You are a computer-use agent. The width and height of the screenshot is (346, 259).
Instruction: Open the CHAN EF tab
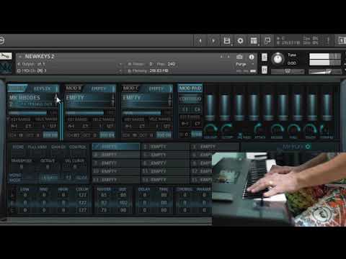coord(58,147)
